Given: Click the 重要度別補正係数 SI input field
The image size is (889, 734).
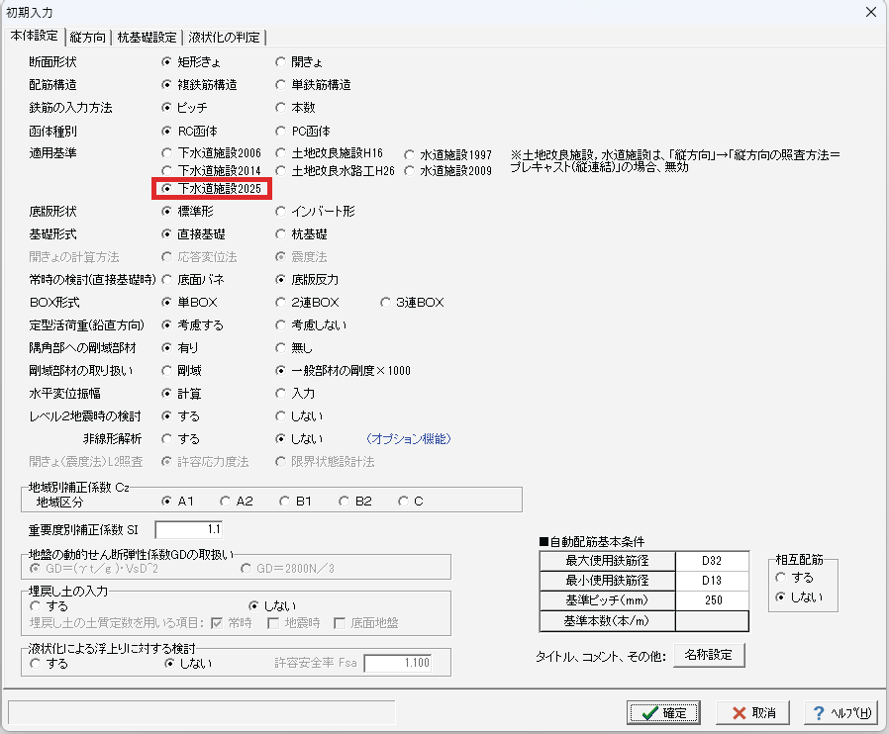Looking at the screenshot, I should pyautogui.click(x=189, y=529).
